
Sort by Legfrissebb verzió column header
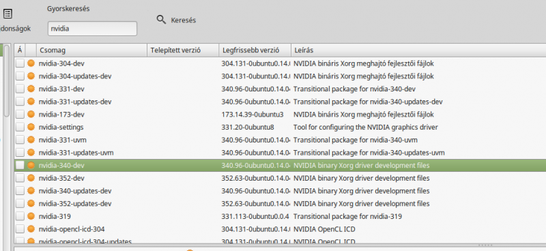pyautogui.click(x=255, y=50)
